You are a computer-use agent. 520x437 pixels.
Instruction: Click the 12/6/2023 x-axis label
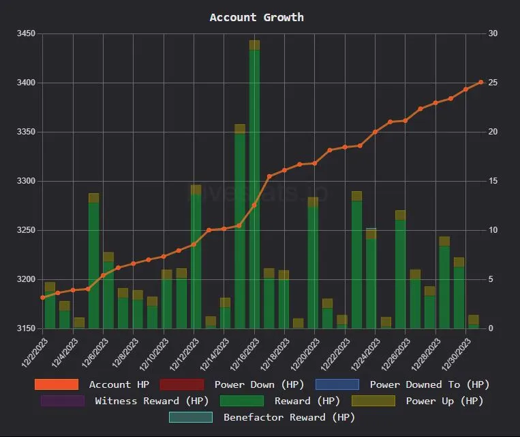(95, 352)
